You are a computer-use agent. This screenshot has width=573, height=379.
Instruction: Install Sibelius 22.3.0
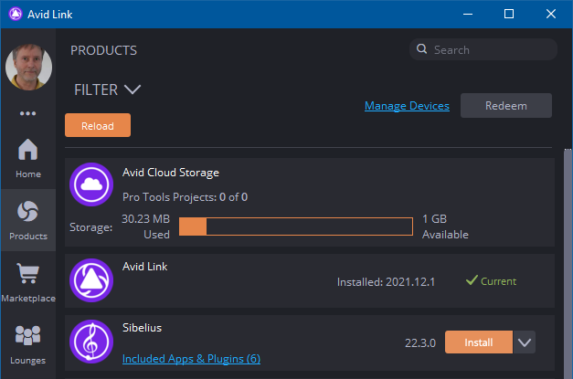tap(479, 342)
